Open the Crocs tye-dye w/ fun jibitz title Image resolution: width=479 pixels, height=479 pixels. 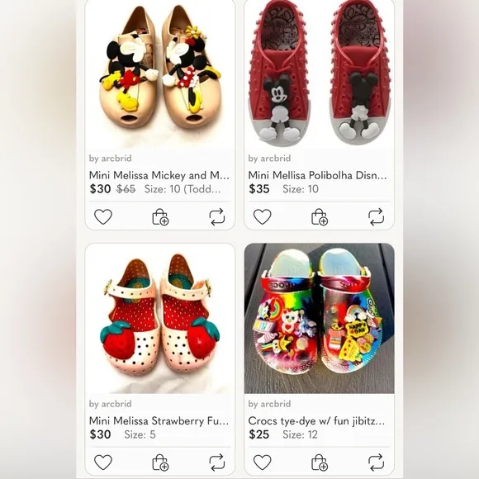(x=316, y=421)
